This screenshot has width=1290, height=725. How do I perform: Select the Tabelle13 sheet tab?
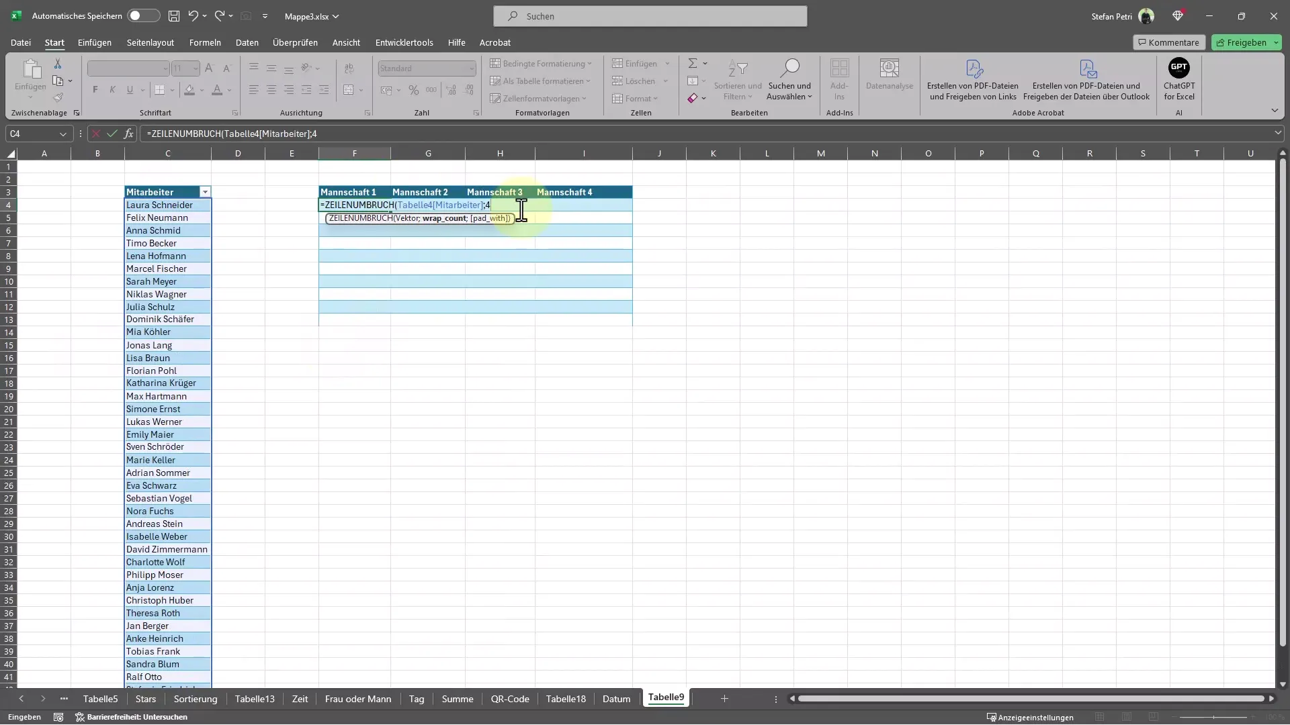[254, 699]
